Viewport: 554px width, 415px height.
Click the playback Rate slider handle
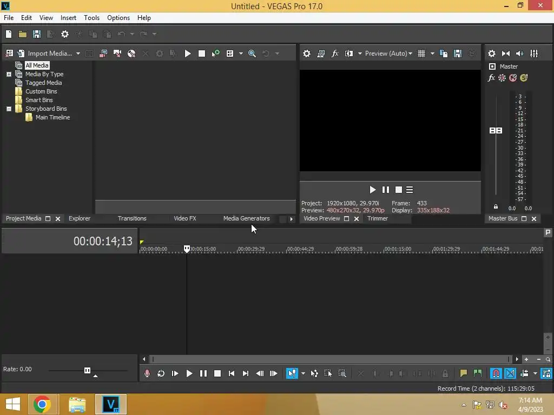point(87,370)
